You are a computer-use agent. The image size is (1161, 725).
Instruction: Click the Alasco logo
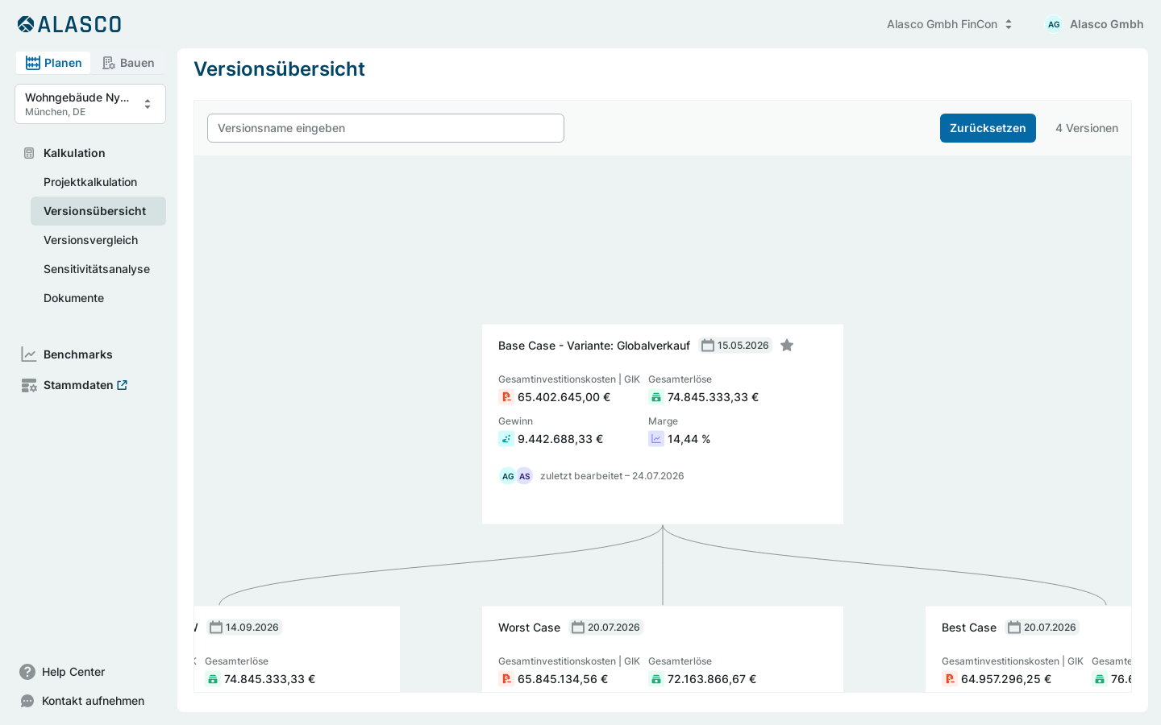[x=69, y=24]
